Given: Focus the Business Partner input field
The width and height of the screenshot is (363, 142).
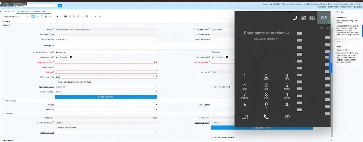Looking at the screenshot, I should coord(105,62).
